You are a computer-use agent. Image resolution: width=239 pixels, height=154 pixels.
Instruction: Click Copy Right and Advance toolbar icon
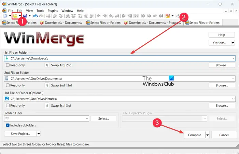pos(111,16)
